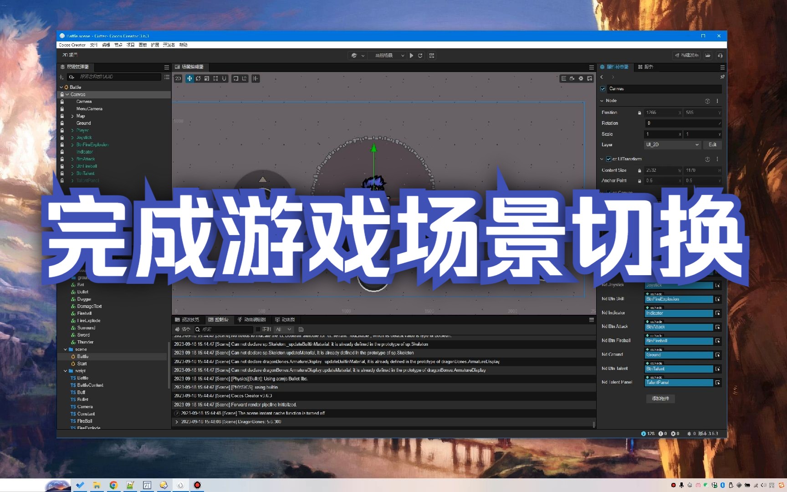This screenshot has width=787, height=492.
Task: Click the refresh icon next to play
Action: click(x=421, y=55)
